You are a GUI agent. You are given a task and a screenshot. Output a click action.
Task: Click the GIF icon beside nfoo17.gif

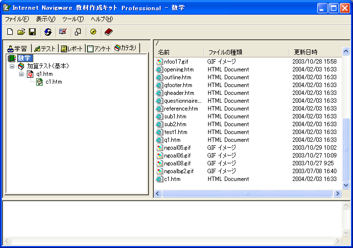click(x=160, y=61)
